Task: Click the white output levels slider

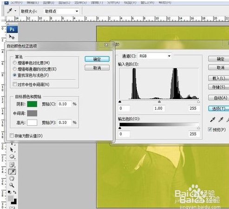Action: [198, 128]
